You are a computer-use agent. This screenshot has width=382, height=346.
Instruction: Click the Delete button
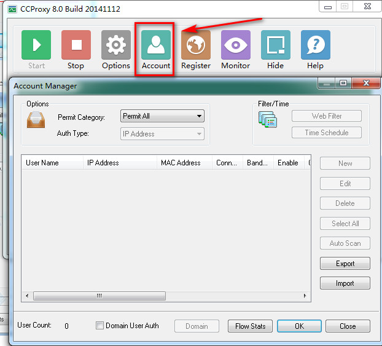tap(345, 203)
